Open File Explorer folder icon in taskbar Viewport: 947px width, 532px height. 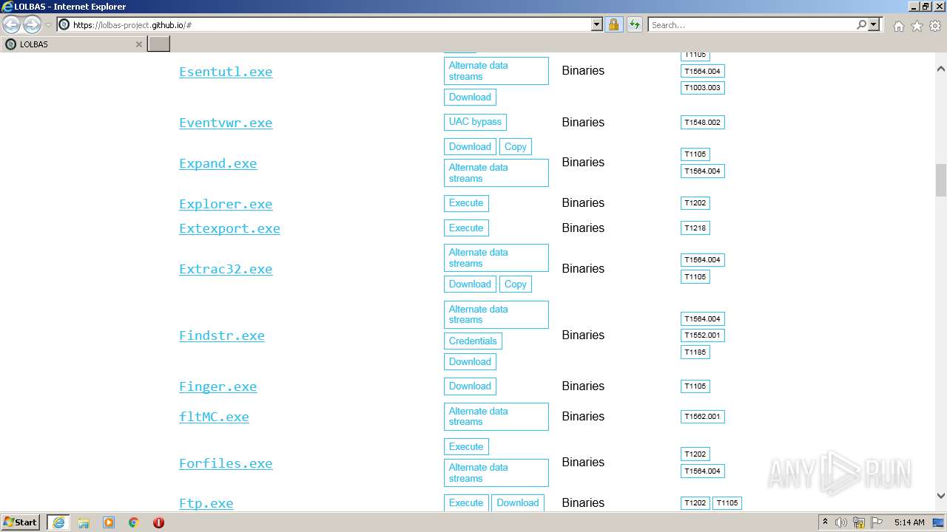pos(84,522)
